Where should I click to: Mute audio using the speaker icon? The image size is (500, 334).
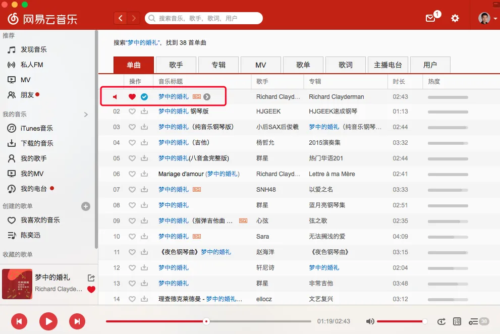coord(370,321)
